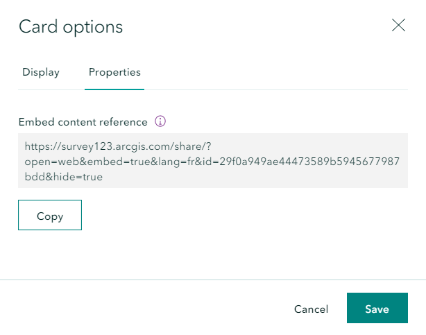
Task: Click the Card options heading
Action: click(71, 27)
